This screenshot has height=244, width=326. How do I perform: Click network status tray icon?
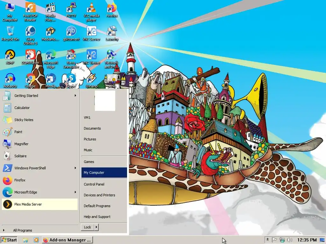[282, 240]
